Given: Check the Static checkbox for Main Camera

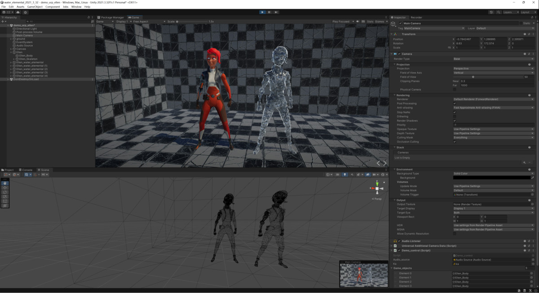Looking at the screenshot, I should tap(521, 23).
